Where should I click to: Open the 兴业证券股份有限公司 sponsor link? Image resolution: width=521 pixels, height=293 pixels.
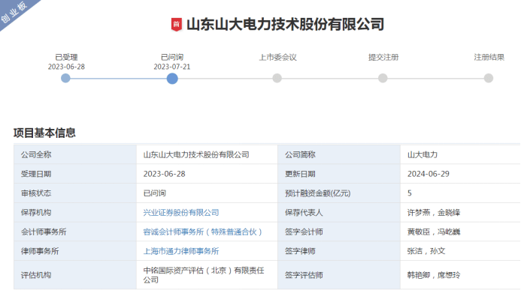pos(181,213)
